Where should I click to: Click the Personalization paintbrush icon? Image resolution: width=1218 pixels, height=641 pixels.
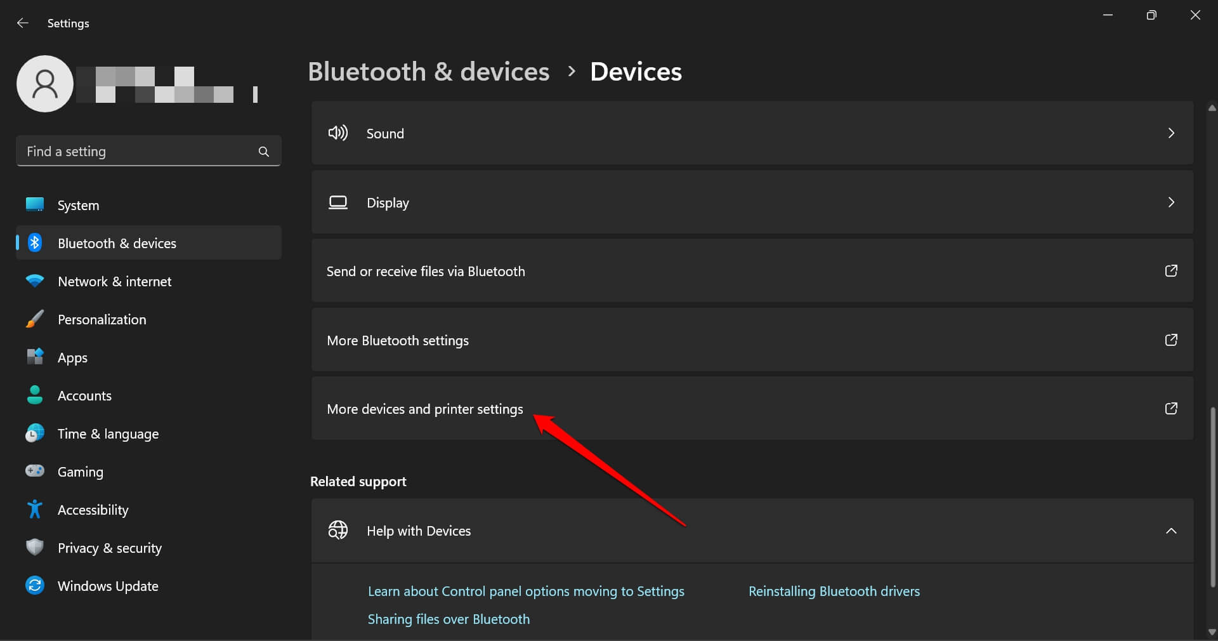34,319
